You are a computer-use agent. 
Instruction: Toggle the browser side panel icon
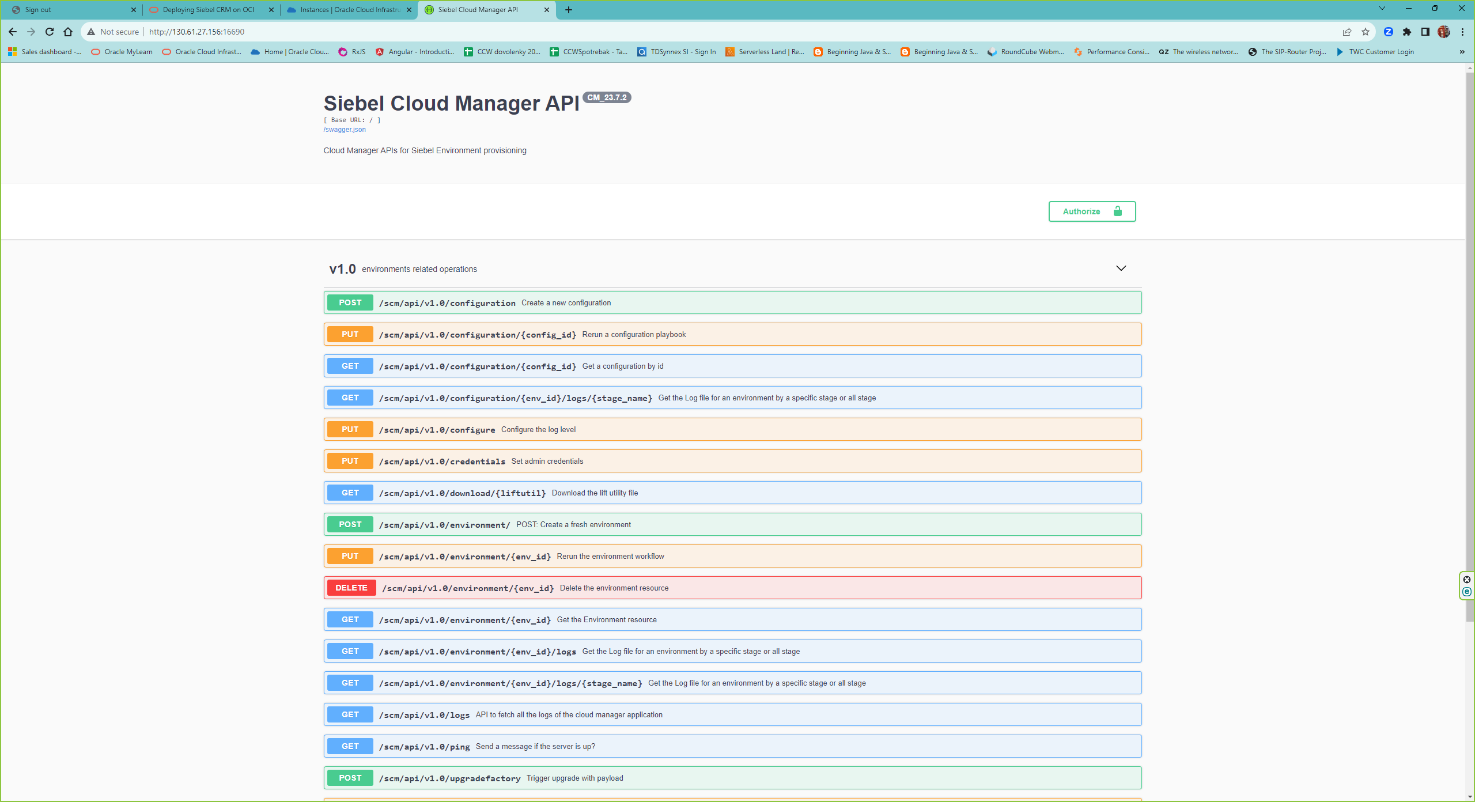tap(1425, 32)
